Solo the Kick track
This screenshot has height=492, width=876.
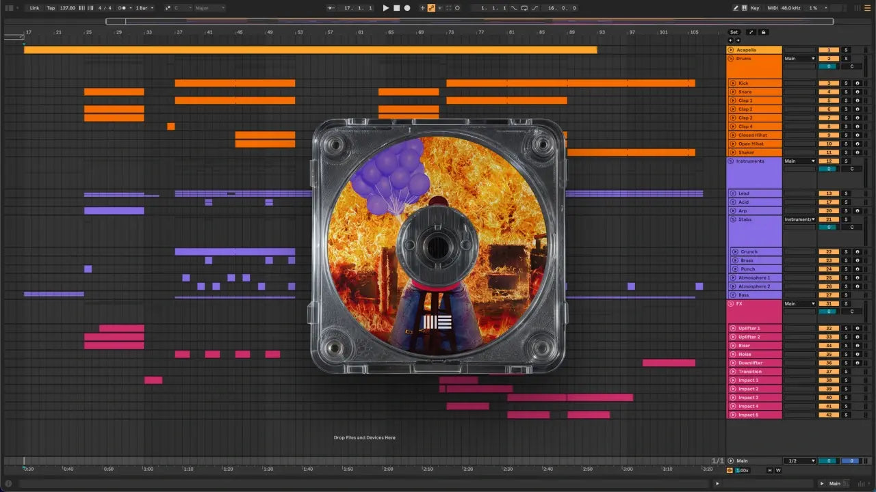845,83
